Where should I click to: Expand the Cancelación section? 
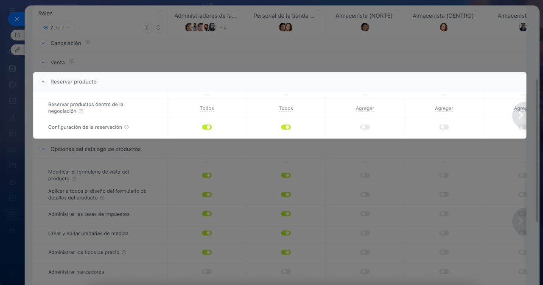click(x=43, y=43)
